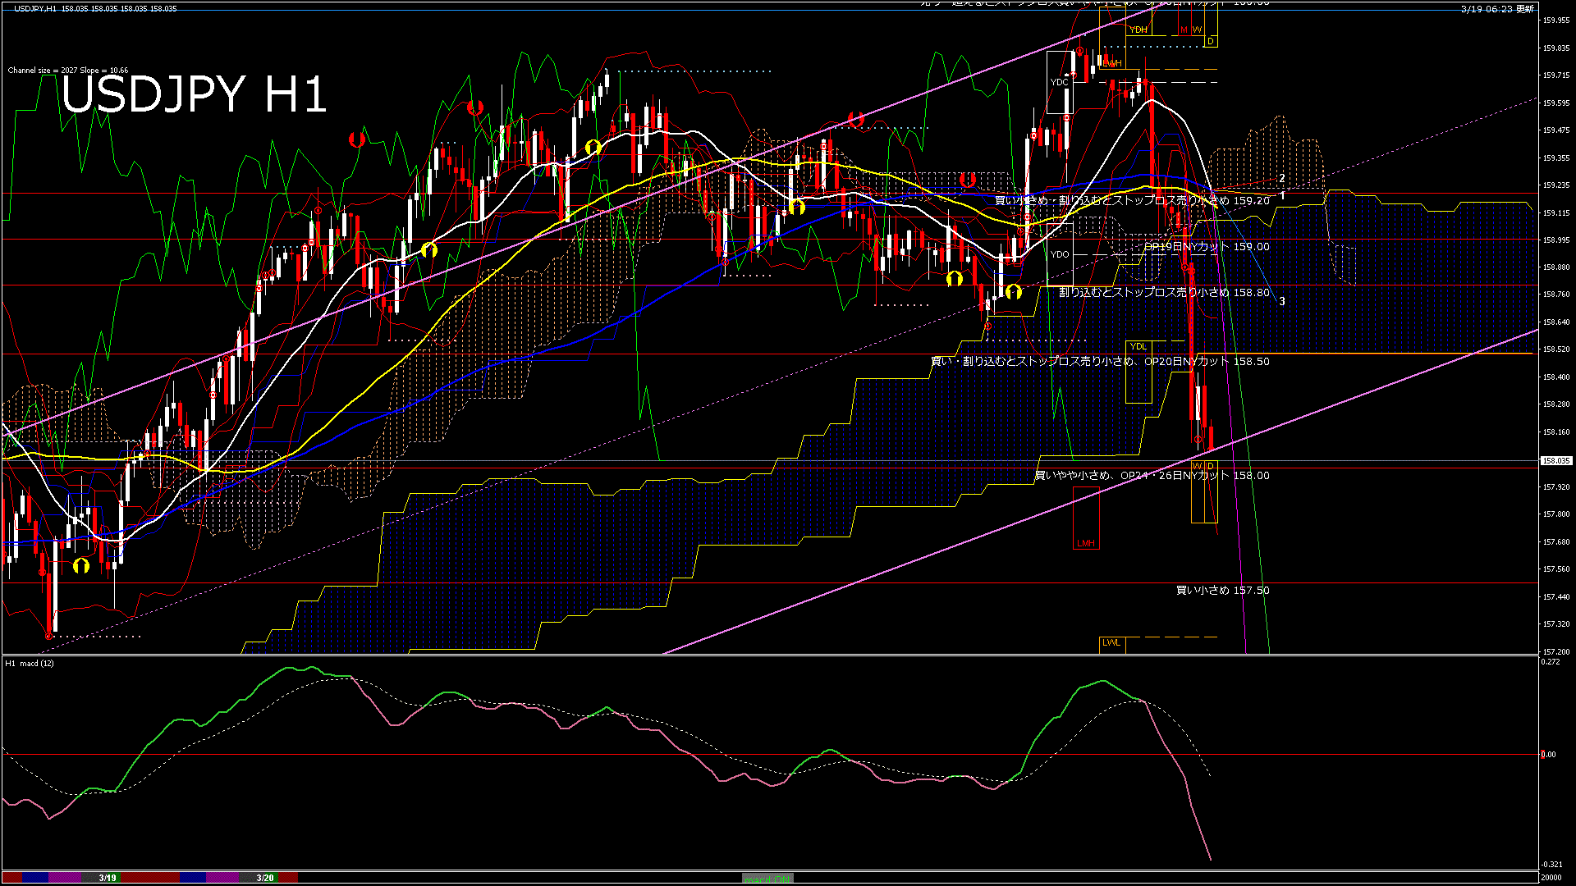The image size is (1576, 886).
Task: Click forecast marker number 3
Action: [1282, 302]
